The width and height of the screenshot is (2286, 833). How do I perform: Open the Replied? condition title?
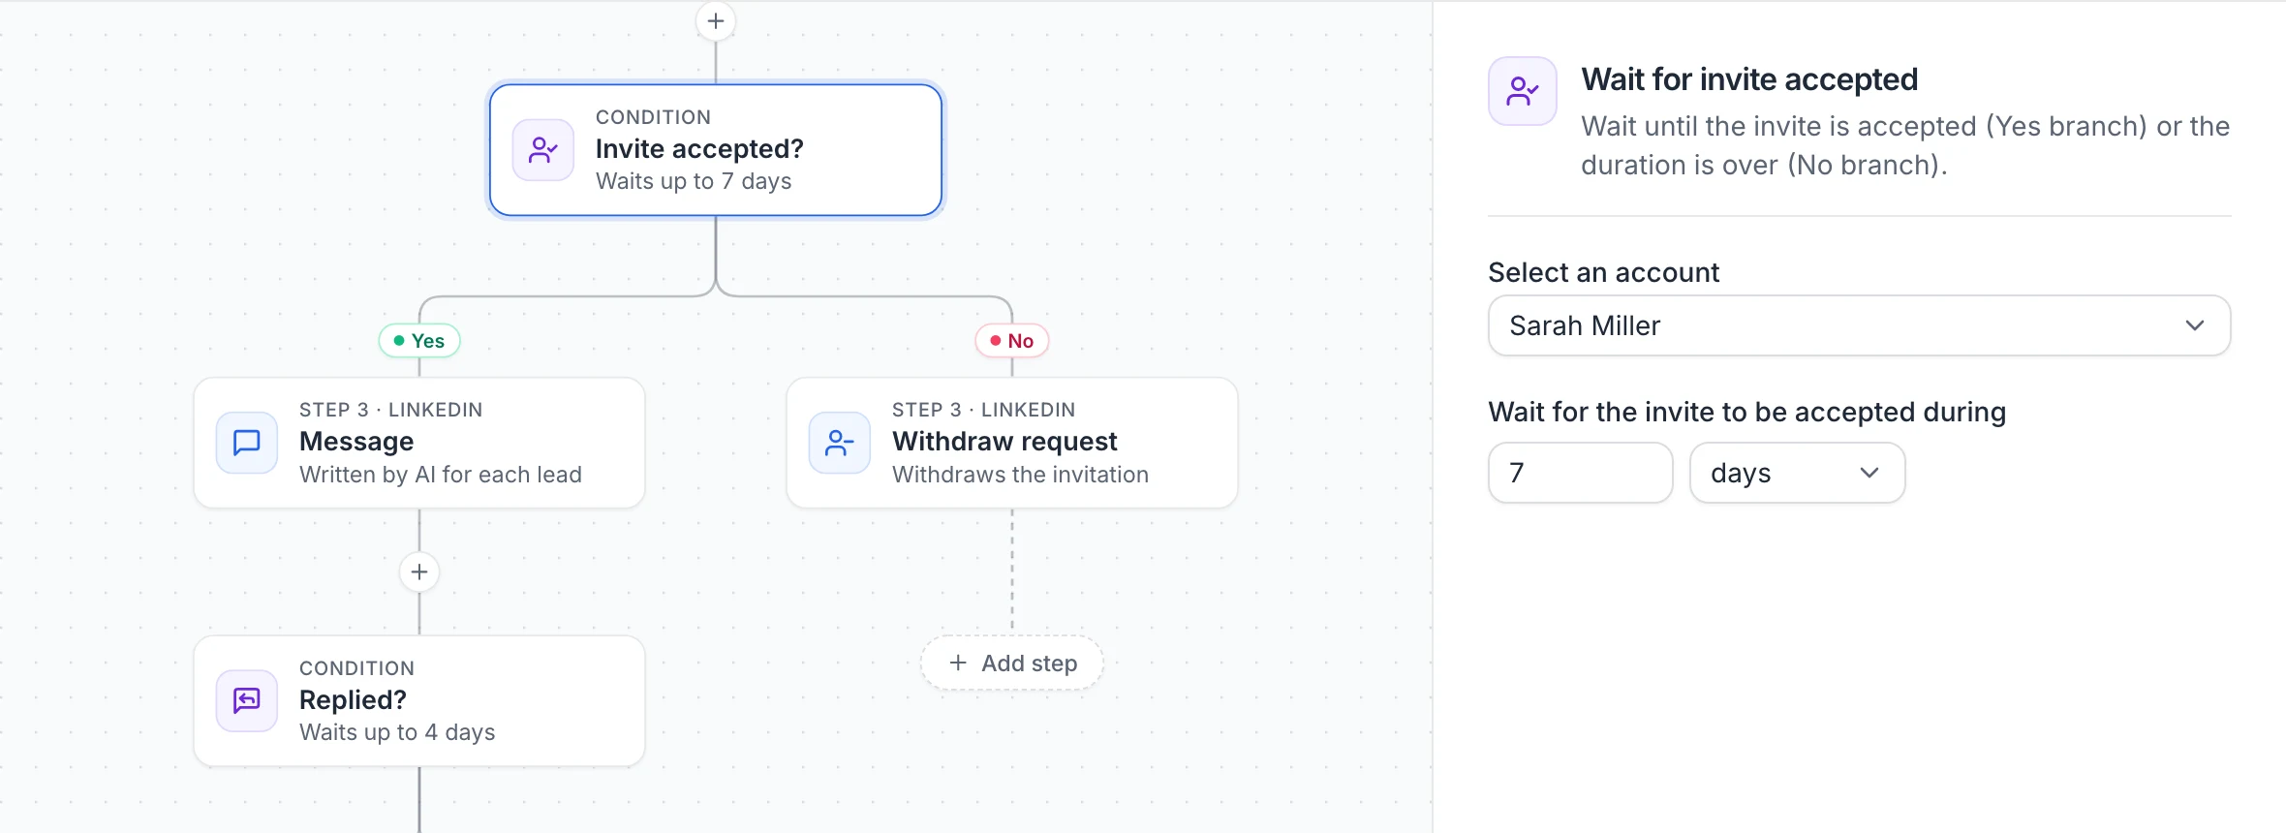[x=353, y=699]
